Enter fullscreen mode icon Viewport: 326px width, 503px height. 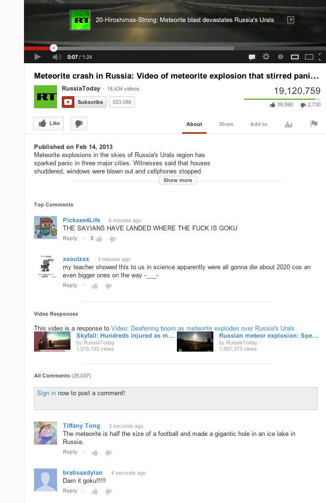pyautogui.click(x=320, y=57)
